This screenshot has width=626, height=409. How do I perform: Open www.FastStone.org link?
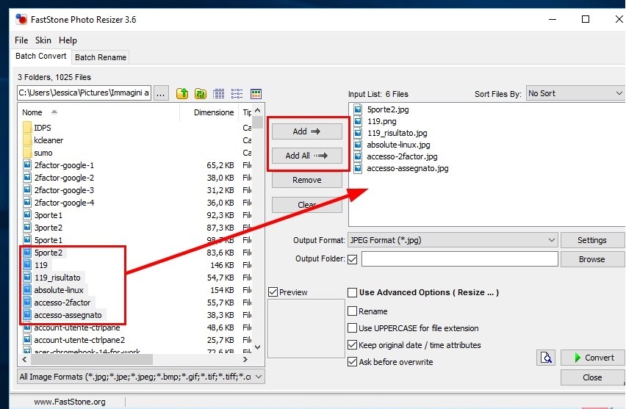click(x=70, y=402)
